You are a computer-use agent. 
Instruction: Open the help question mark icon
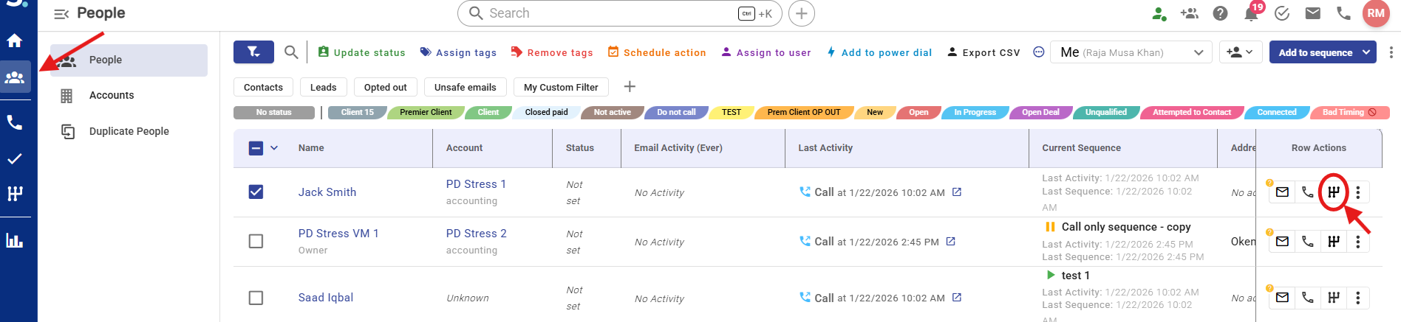[x=1220, y=13]
